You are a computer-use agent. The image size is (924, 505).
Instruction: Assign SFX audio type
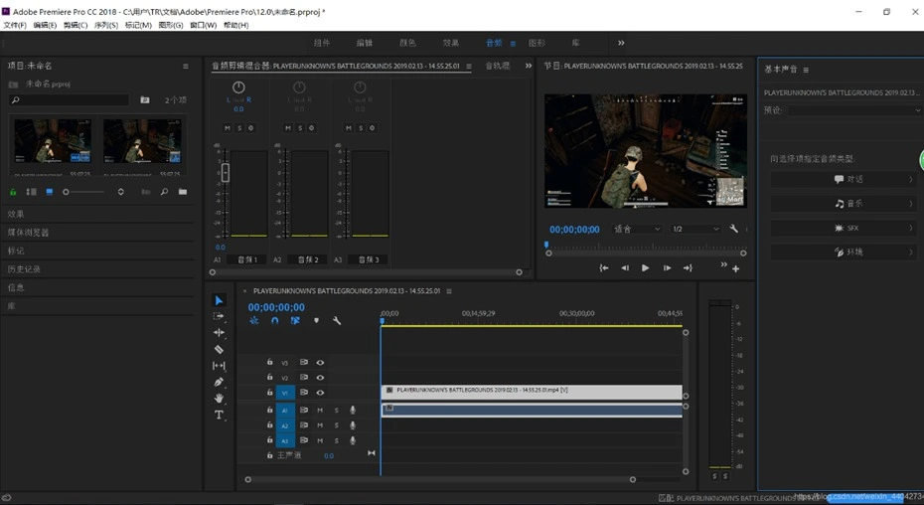[844, 228]
